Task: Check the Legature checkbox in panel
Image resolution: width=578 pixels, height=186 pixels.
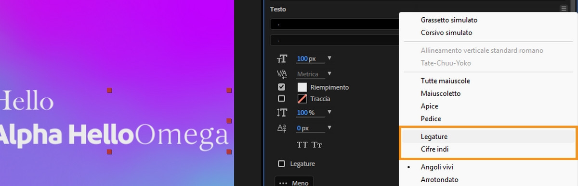Action: coord(282,164)
